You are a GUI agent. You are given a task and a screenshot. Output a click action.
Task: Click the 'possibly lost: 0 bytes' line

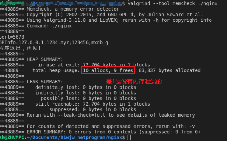(88, 98)
